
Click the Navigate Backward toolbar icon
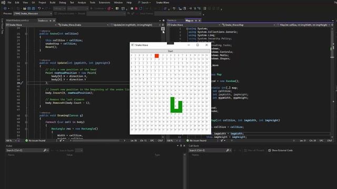pos(5,8)
